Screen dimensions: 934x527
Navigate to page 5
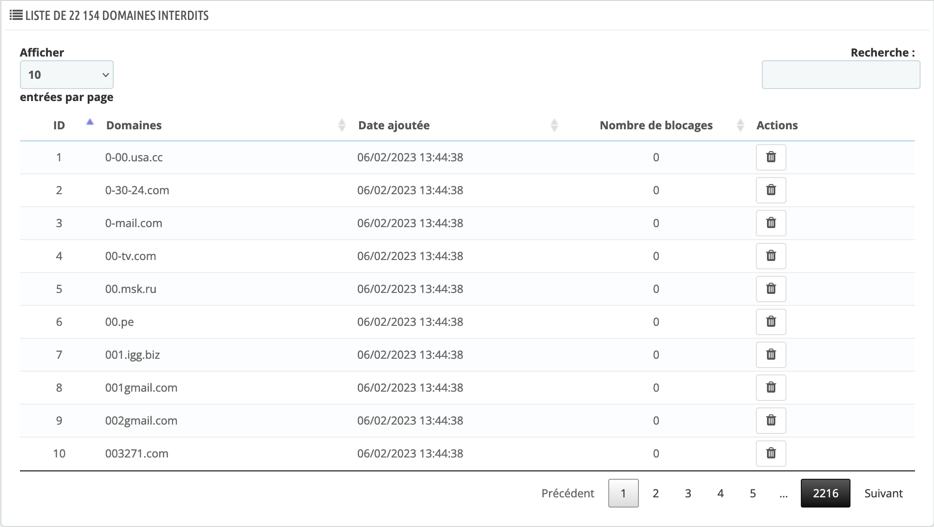pos(753,493)
